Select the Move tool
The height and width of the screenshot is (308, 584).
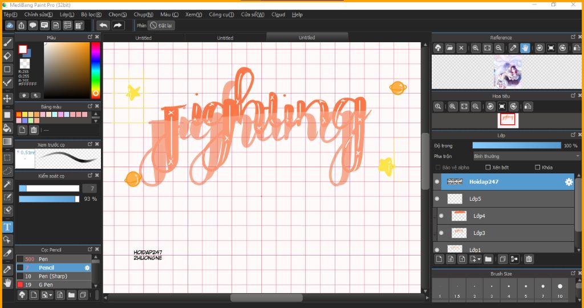[7, 99]
